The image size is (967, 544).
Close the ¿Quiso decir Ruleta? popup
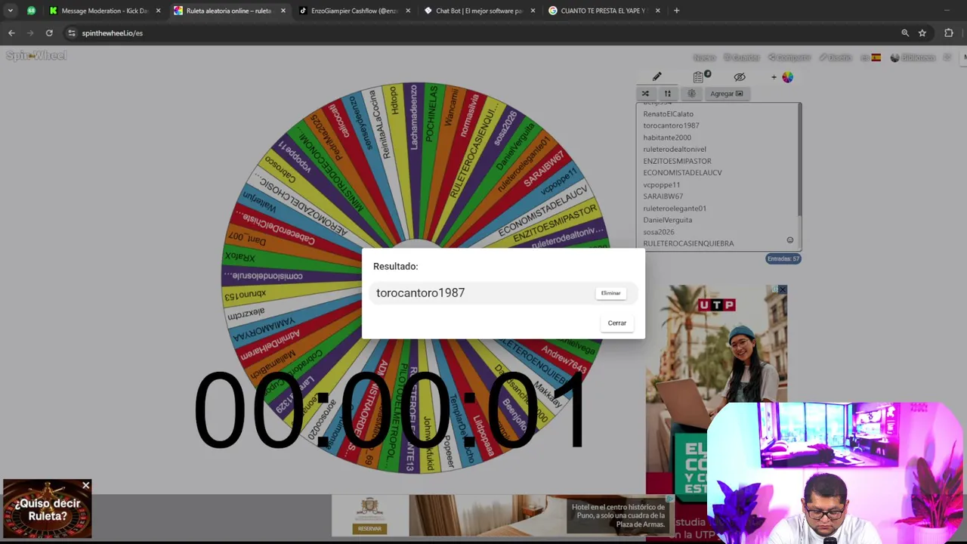pyautogui.click(x=85, y=486)
